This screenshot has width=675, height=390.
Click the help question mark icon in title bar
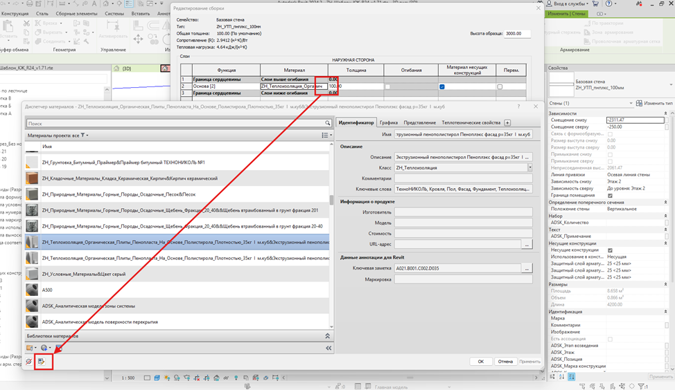[x=608, y=3]
